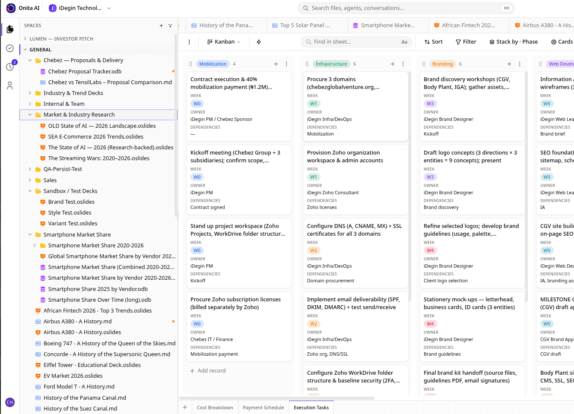Open the Infrastructure column more options
This screenshot has height=414, width=574.
click(x=403, y=64)
